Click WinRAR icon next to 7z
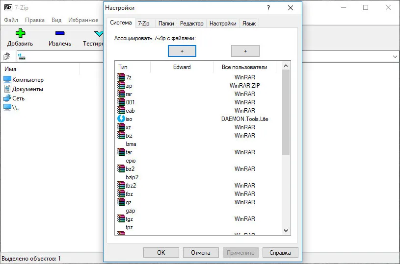Screen dimensions: 400x264 coord(121,77)
